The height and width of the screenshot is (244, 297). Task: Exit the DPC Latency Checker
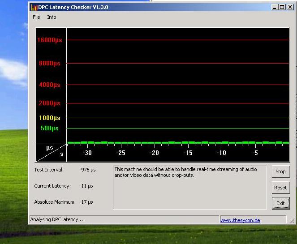(x=280, y=203)
